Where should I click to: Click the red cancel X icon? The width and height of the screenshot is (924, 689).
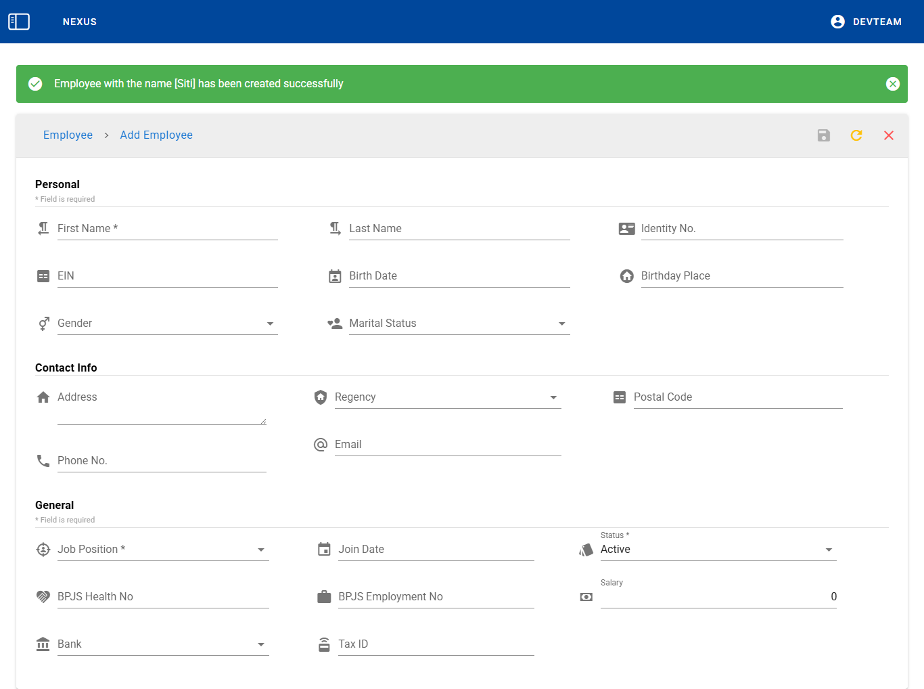point(888,135)
